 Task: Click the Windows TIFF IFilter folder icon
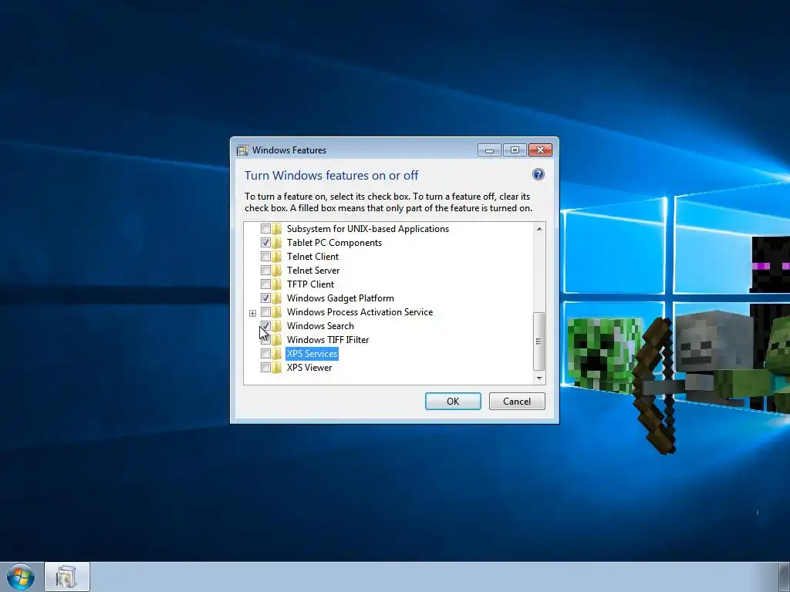[x=277, y=340]
